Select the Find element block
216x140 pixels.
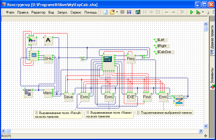147,97
